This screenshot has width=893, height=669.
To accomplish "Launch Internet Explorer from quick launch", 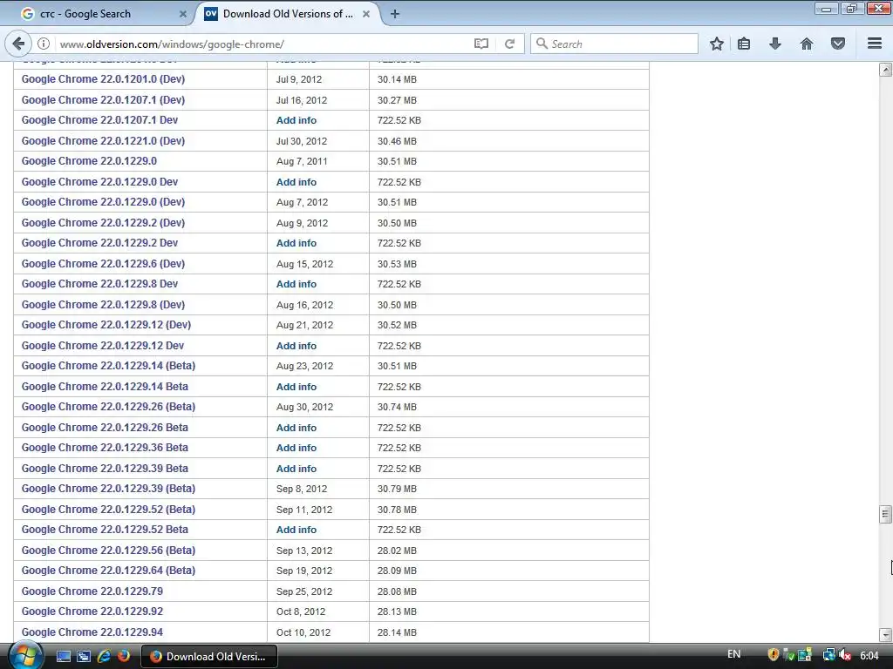I will coord(104,657).
